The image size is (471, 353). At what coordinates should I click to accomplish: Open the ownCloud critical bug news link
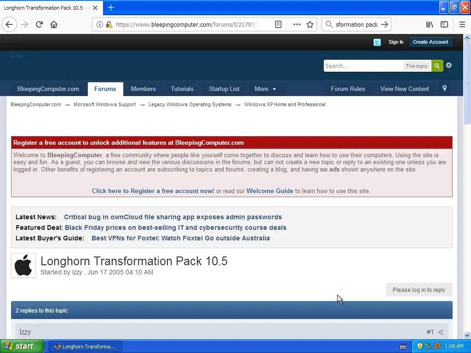[x=173, y=217]
